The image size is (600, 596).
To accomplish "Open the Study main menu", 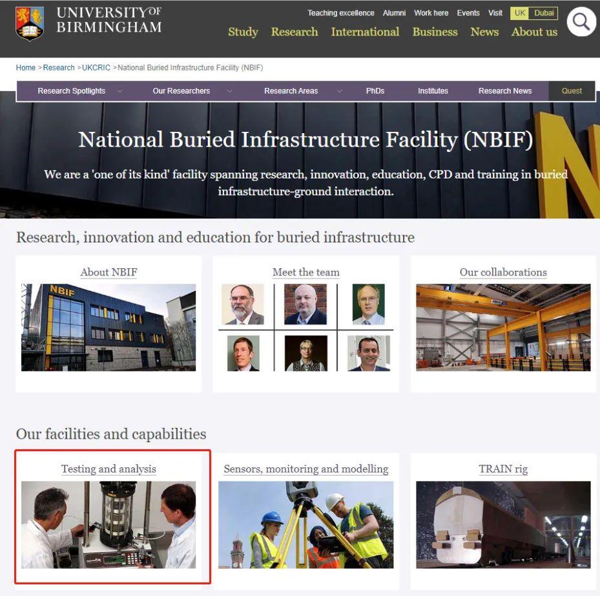I will (243, 32).
